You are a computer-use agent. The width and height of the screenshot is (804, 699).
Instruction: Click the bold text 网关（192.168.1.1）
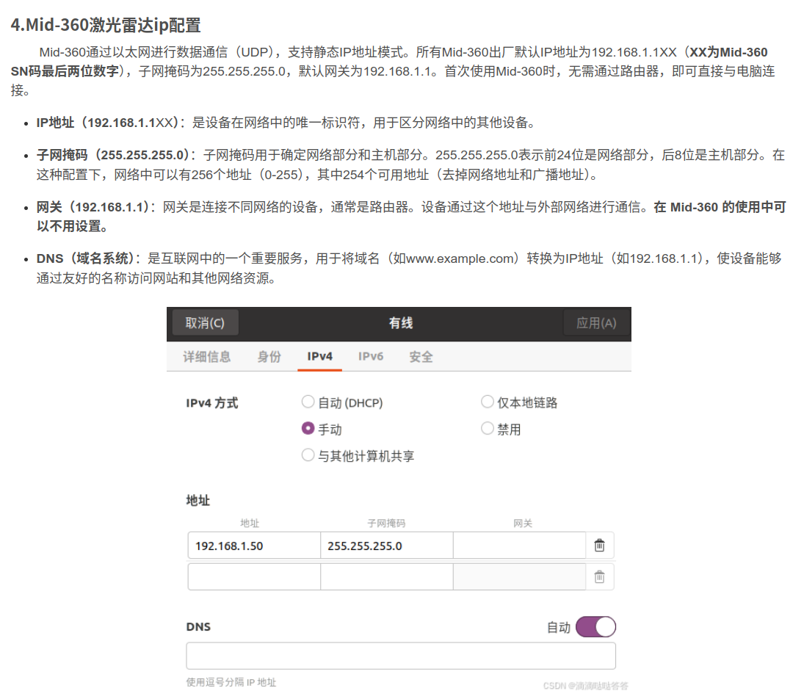click(x=93, y=207)
